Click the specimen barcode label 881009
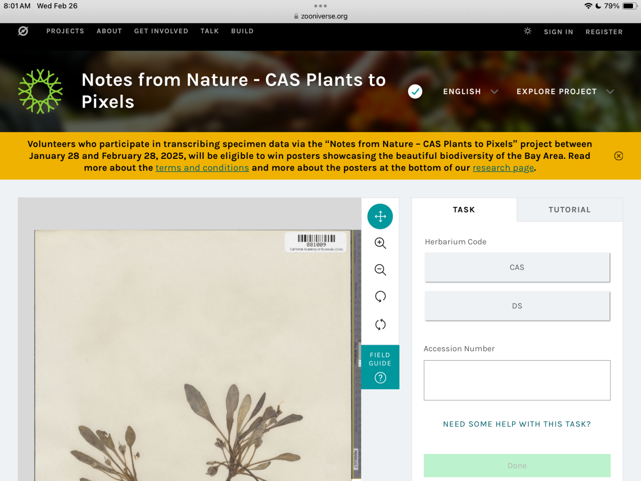The image size is (641, 481). tap(316, 242)
